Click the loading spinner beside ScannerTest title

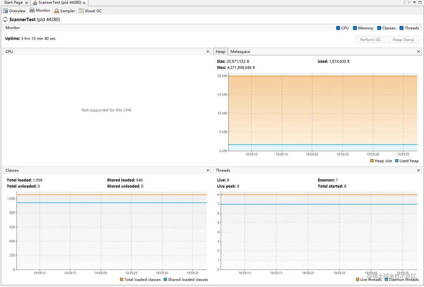[5, 19]
